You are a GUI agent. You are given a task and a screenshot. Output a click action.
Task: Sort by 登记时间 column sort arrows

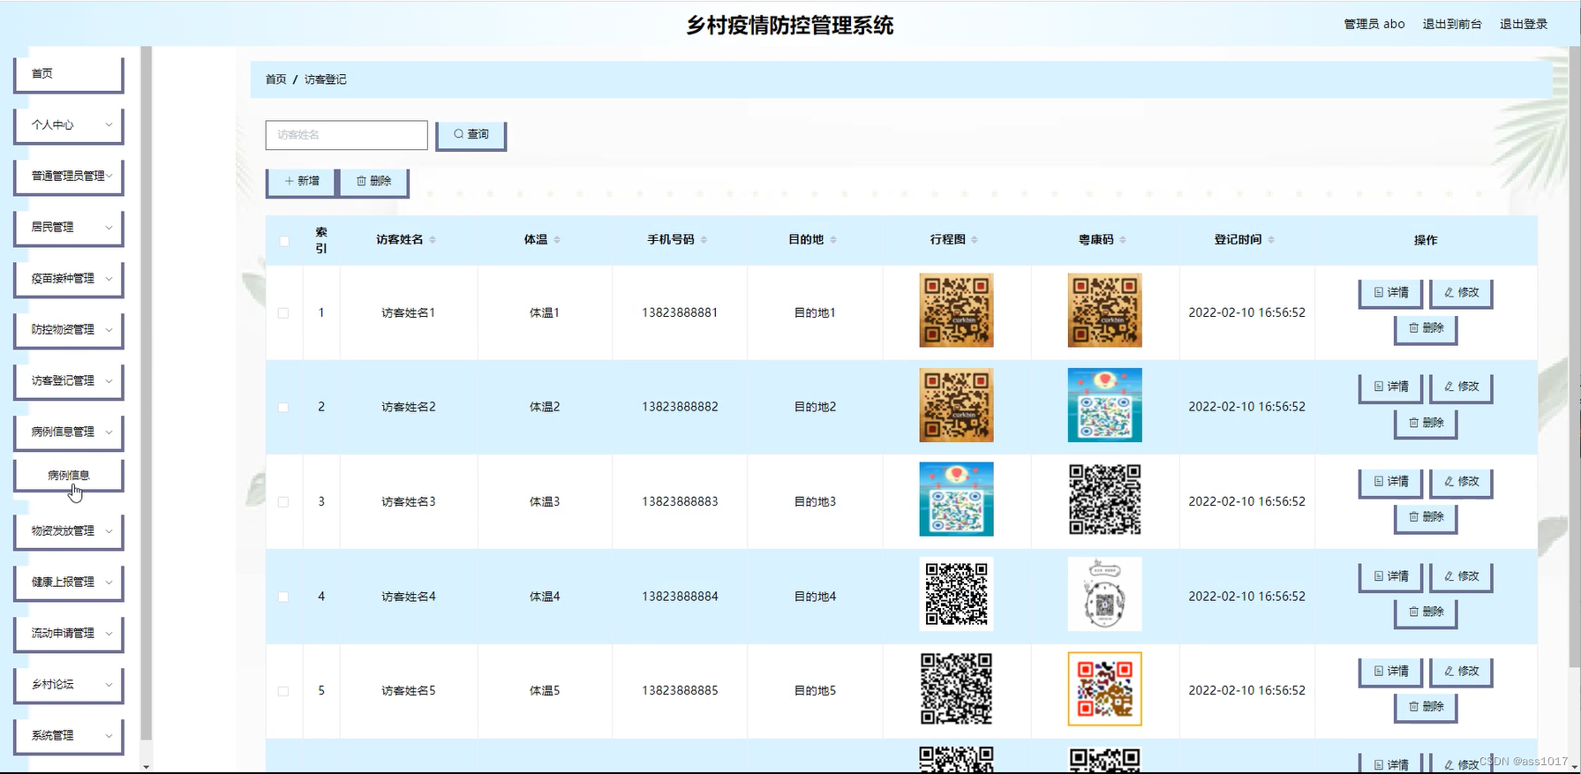click(x=1271, y=240)
